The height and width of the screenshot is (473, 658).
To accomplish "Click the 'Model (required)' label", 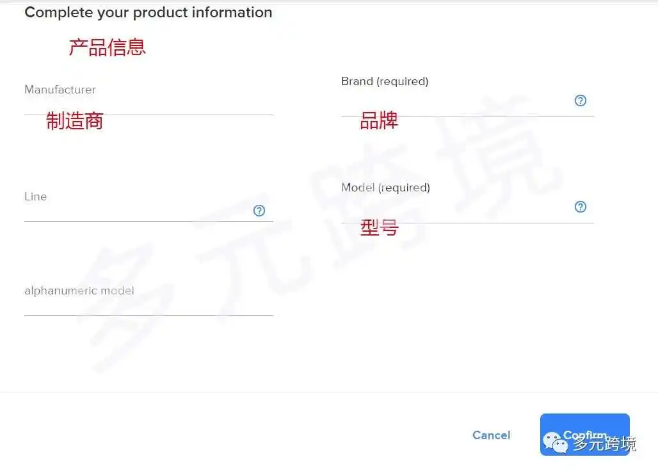I will 386,188.
